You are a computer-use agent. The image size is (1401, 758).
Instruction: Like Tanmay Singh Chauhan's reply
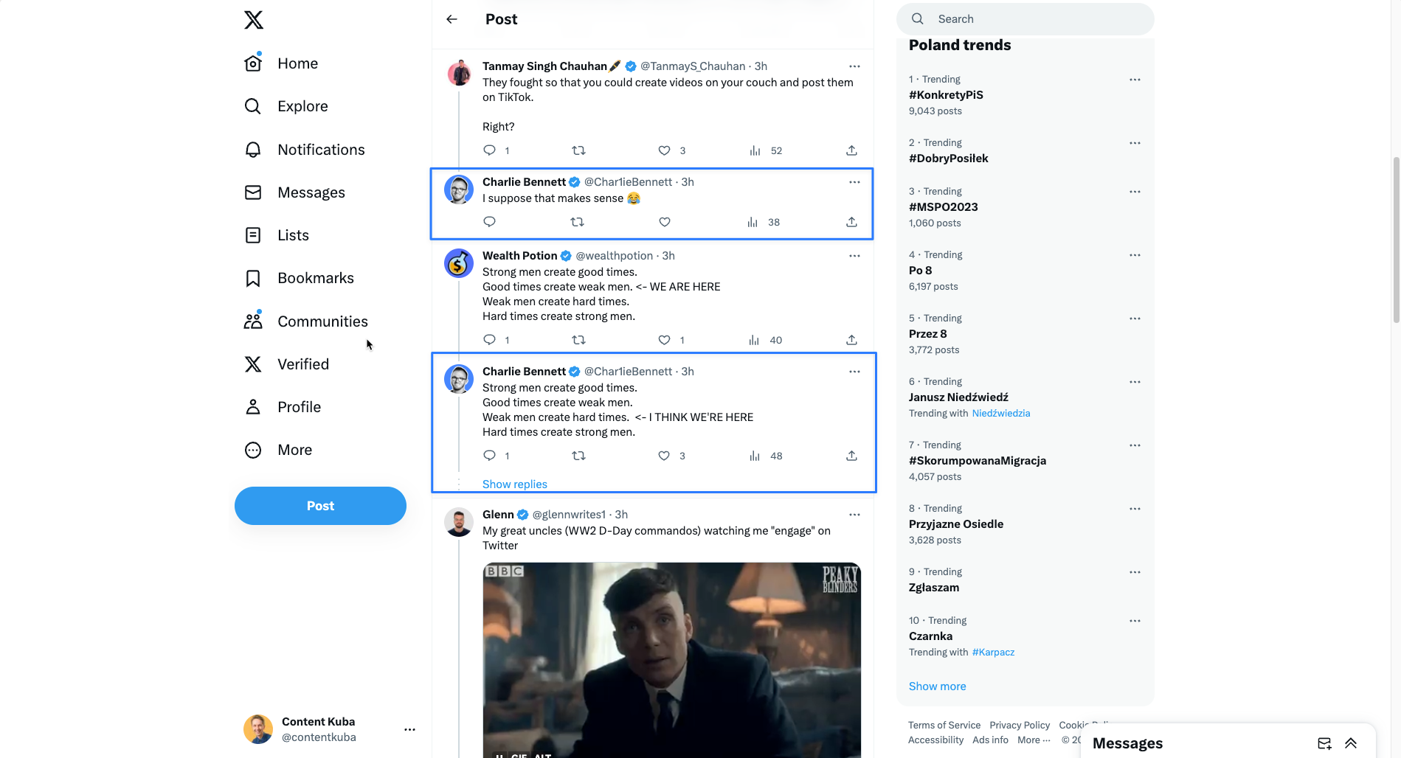pyautogui.click(x=664, y=150)
